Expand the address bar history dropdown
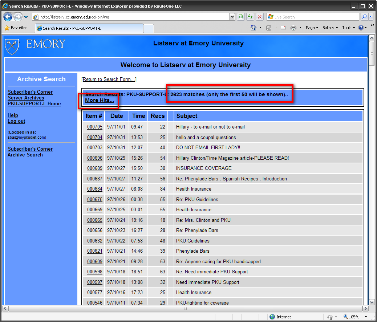377x322 pixels. pos(232,17)
